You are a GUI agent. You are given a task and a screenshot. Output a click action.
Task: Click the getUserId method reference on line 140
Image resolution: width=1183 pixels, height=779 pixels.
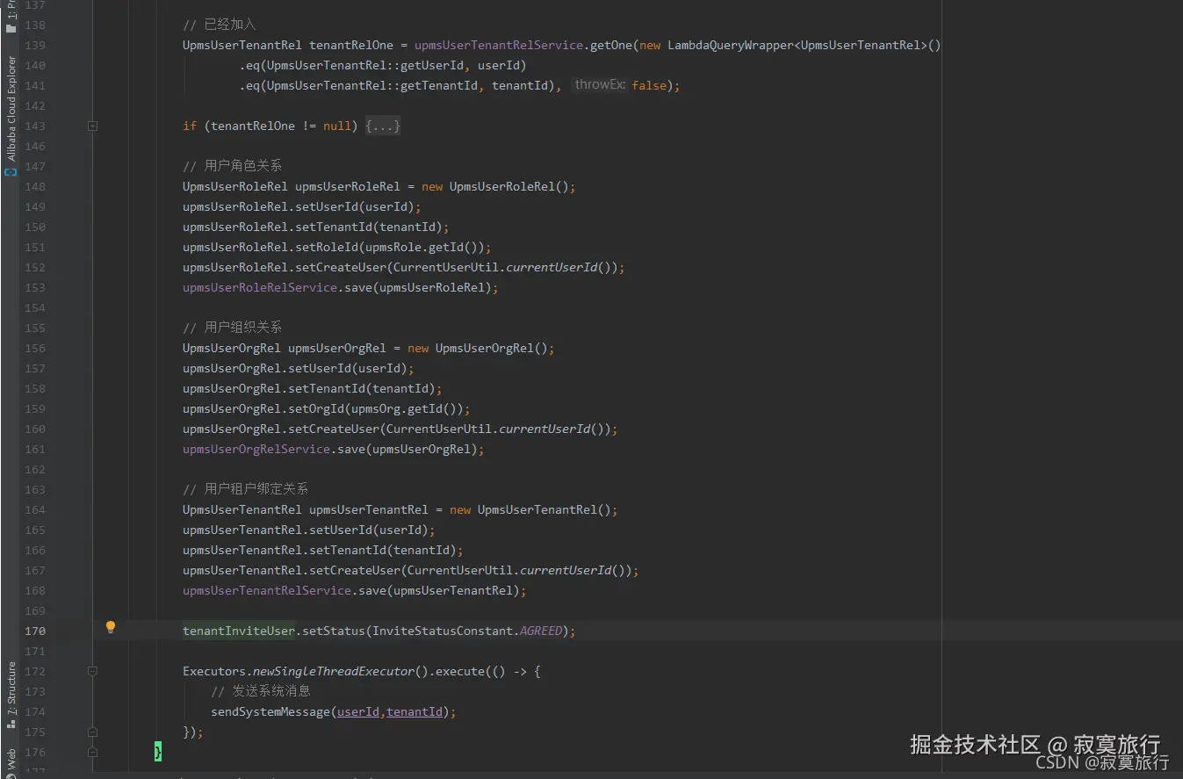pos(432,65)
